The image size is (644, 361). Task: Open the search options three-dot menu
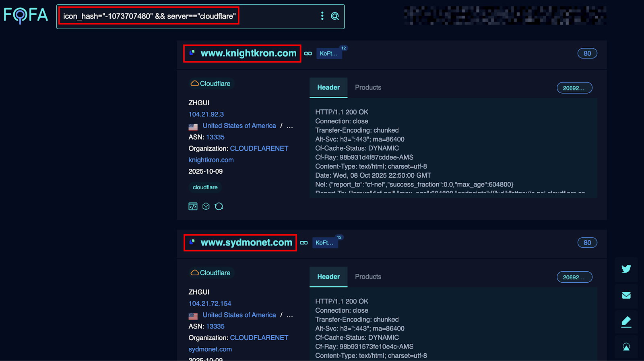point(322,16)
